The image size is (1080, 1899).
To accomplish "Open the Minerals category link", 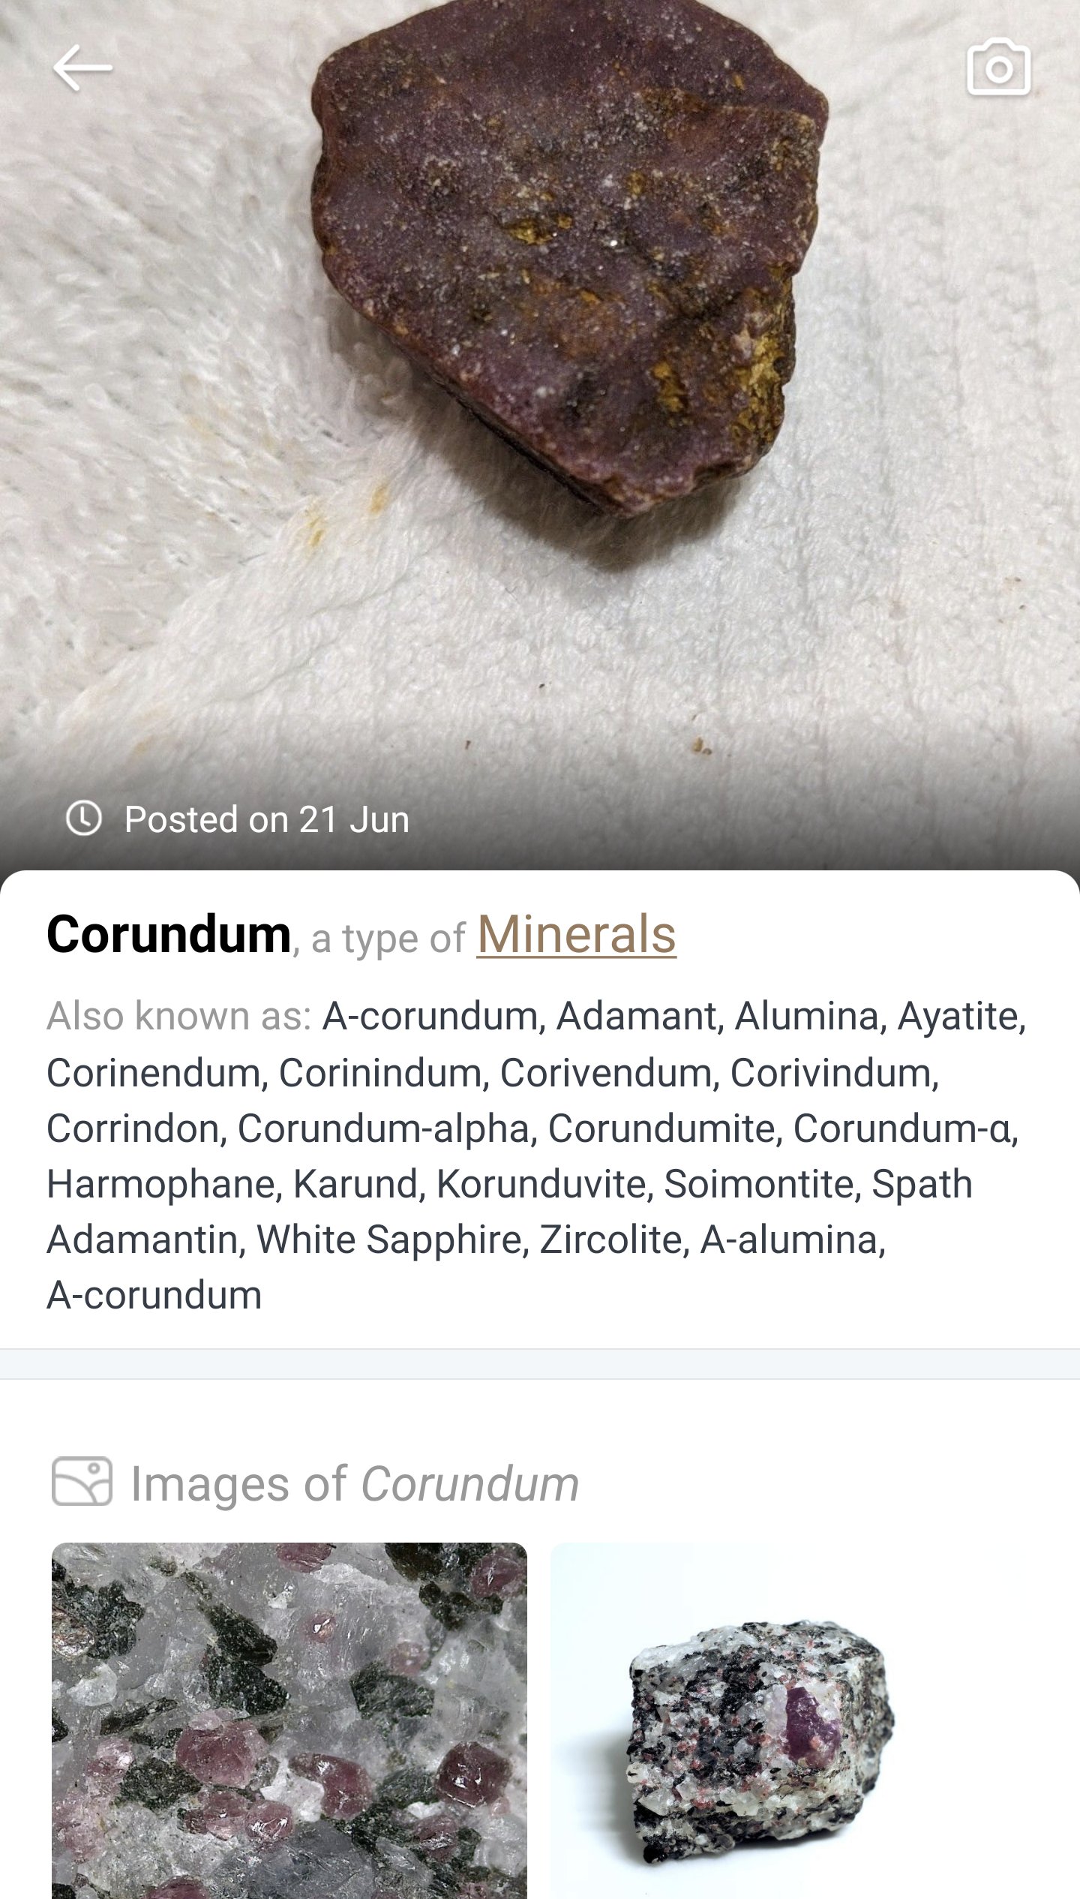I will [x=576, y=935].
